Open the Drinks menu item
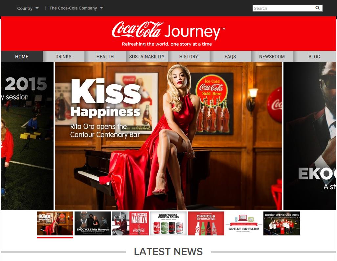This screenshot has width=337, height=261. [63, 57]
